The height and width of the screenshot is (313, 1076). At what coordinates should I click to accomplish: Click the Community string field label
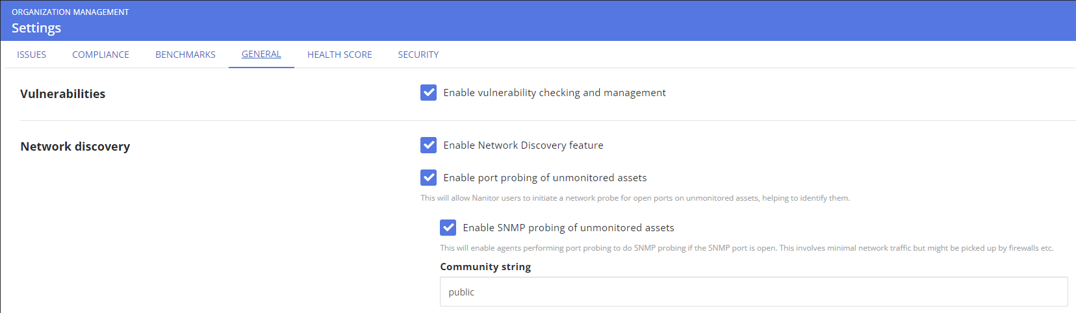tap(485, 267)
